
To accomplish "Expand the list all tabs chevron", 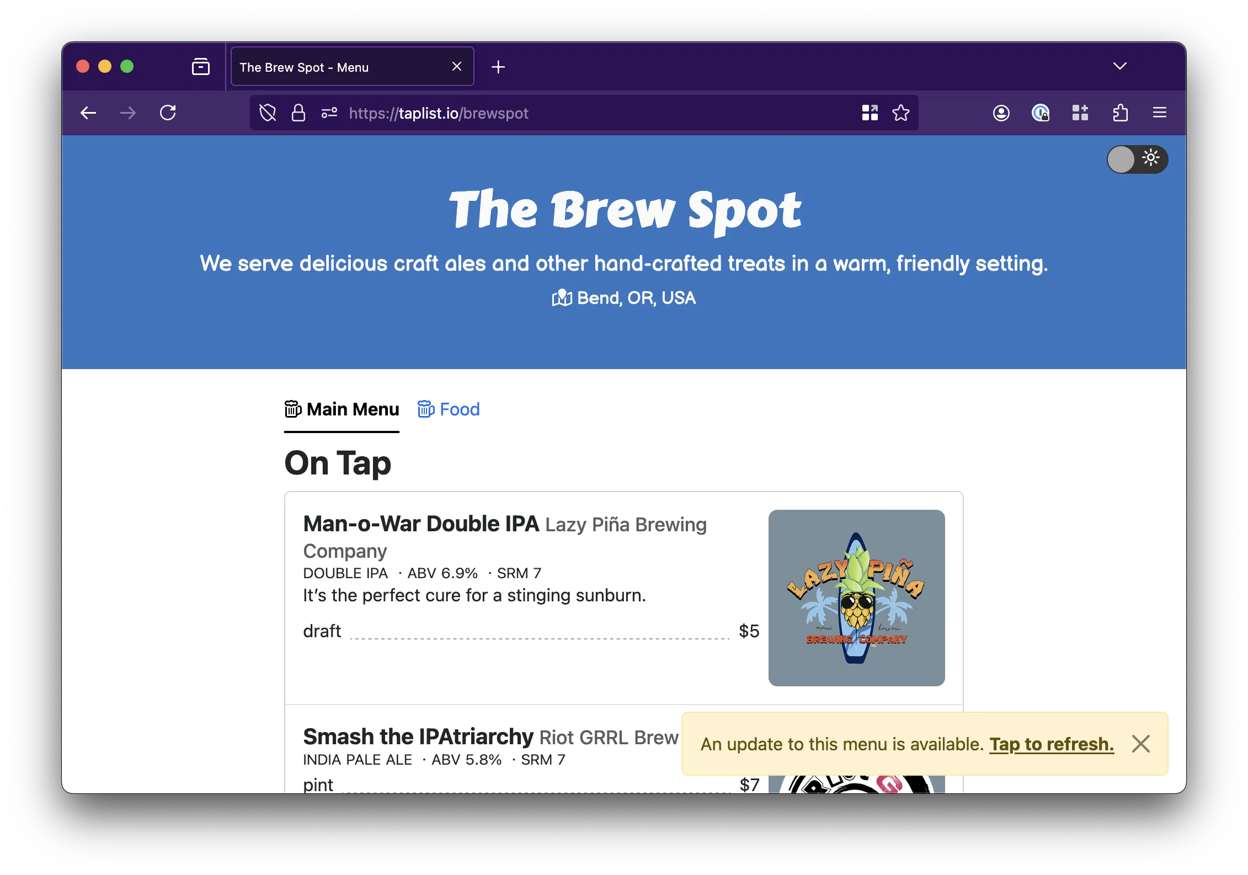I will [x=1120, y=66].
